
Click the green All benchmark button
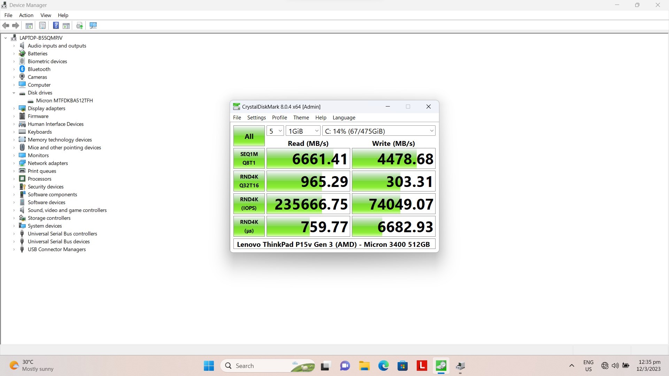point(249,136)
